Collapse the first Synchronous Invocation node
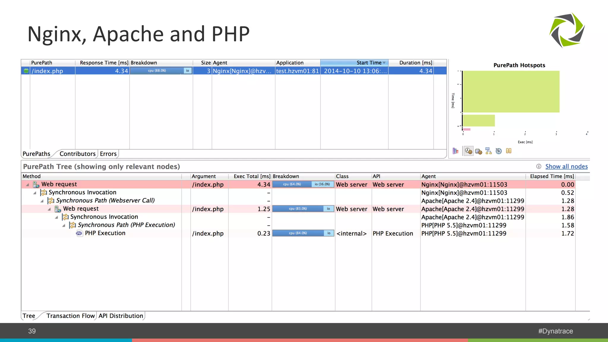Viewport: 608px width, 342px height. click(x=35, y=193)
